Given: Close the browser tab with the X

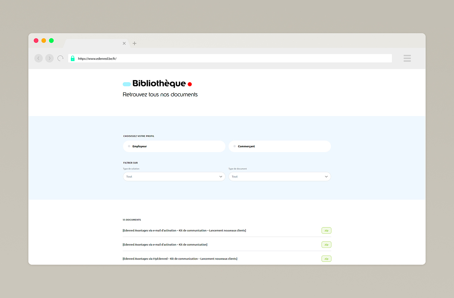Looking at the screenshot, I should [124, 43].
